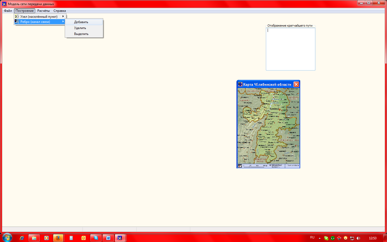Choose Удалить in the Ребро submenu
387x242 pixels.
pyautogui.click(x=84, y=28)
